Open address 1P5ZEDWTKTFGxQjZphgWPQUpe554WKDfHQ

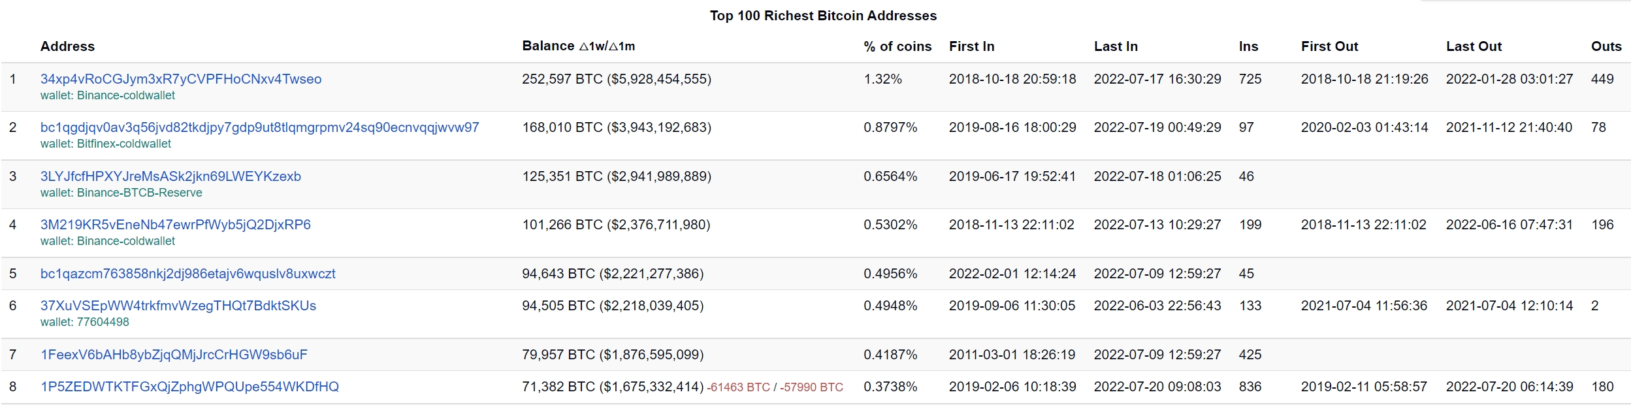coord(189,387)
